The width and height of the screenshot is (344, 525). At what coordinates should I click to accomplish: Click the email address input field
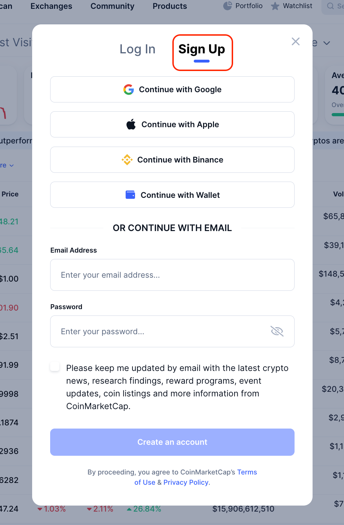click(172, 275)
